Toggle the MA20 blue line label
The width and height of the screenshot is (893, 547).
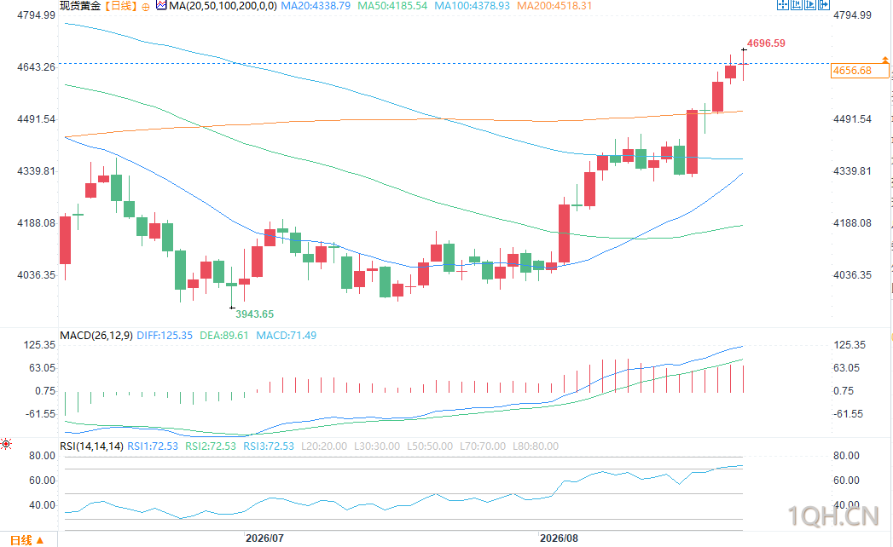click(x=316, y=6)
